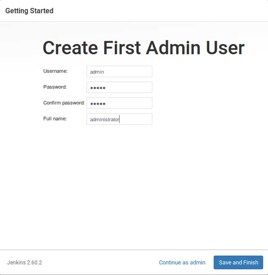Click the blank header space beside the title

pyautogui.click(x=159, y=11)
